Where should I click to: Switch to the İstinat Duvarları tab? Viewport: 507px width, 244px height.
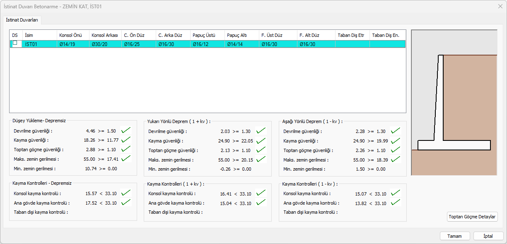[22, 19]
